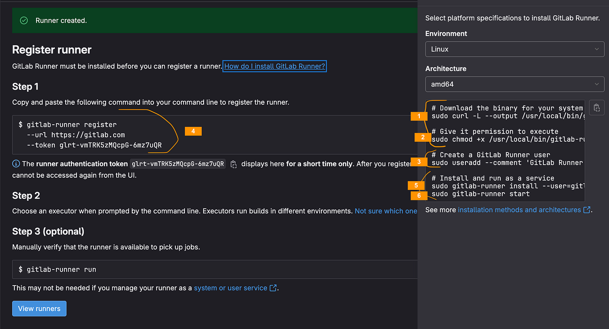609x329 pixels.
Task: Click Select platform specifications description text
Action: pos(512,18)
